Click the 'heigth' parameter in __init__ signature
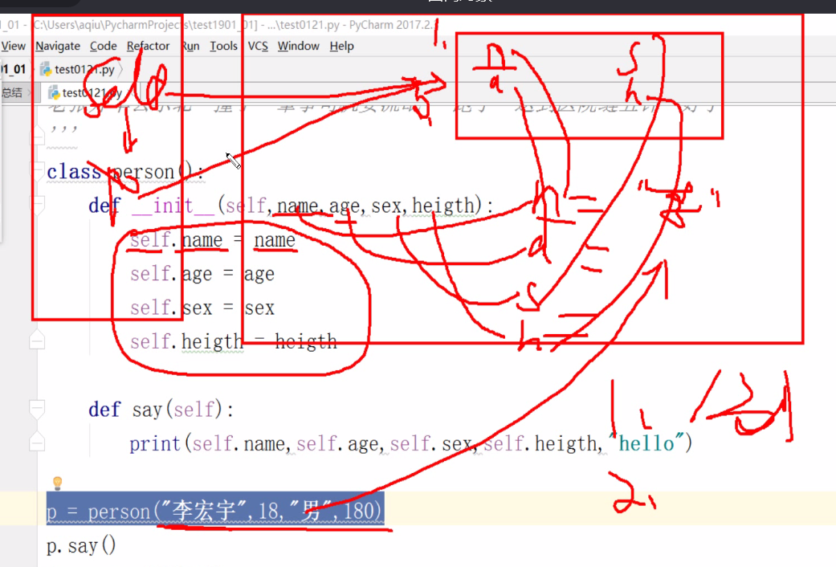Screen dimensions: 836x567 click(443, 206)
